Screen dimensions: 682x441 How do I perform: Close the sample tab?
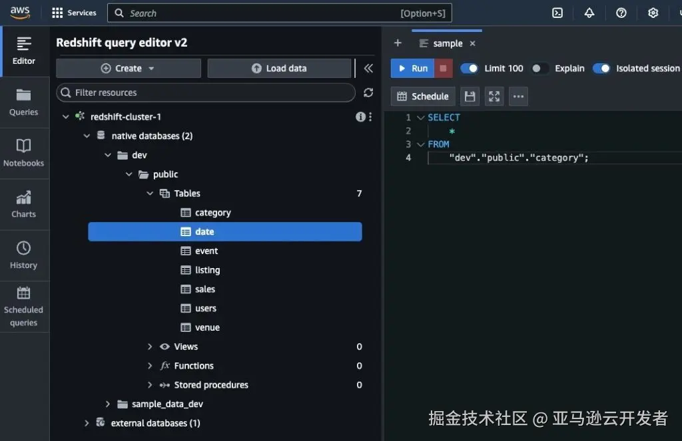point(473,43)
